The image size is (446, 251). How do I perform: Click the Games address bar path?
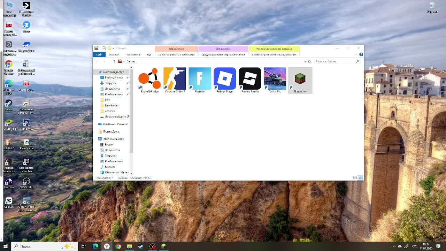131,61
